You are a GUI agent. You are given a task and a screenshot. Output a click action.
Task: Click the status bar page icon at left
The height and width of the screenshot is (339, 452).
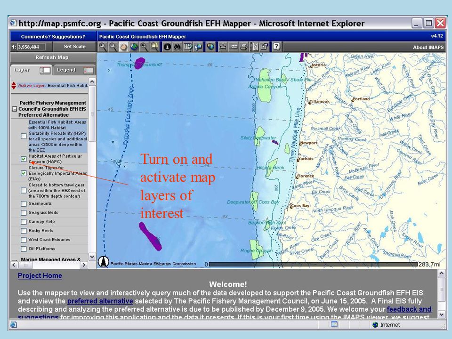click(x=14, y=325)
